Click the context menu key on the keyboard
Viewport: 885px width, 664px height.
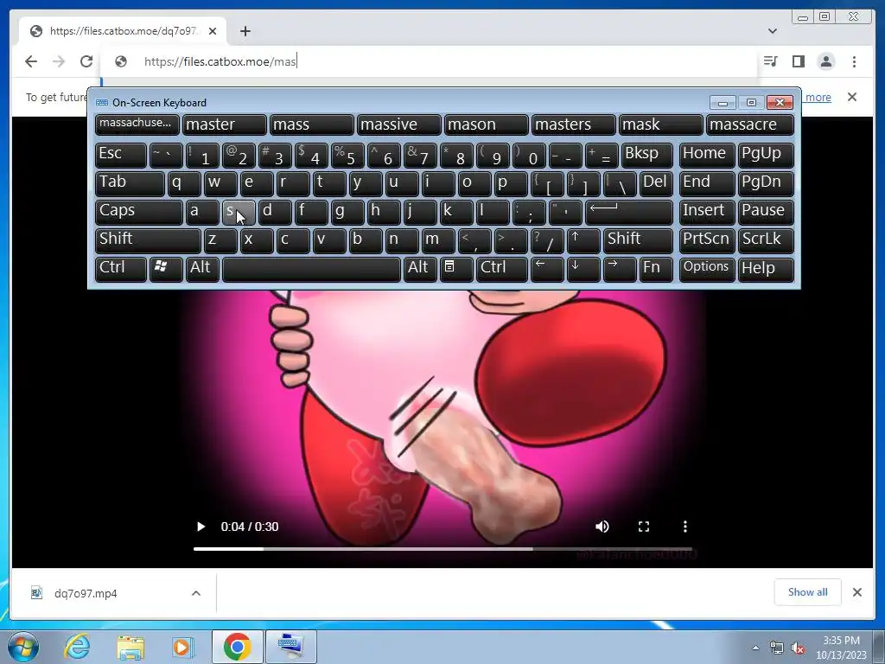[x=456, y=269]
